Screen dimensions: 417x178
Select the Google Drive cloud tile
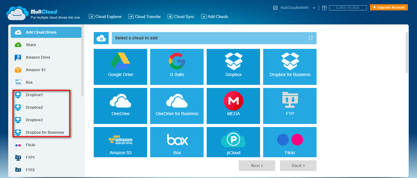120,67
